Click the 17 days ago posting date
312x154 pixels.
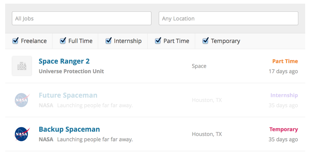(x=283, y=71)
